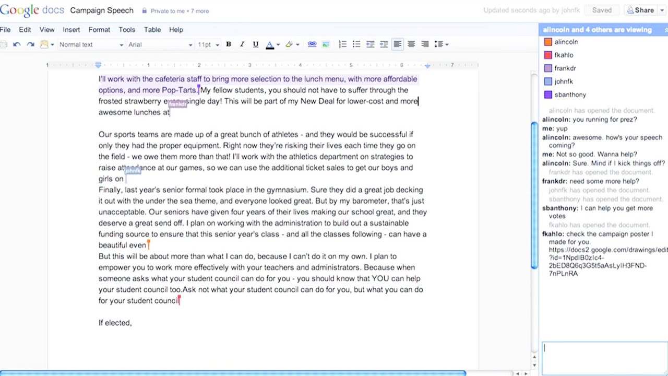Click the 'alincoln and 4 others are viewing' header
The height and width of the screenshot is (376, 668).
tap(597, 30)
